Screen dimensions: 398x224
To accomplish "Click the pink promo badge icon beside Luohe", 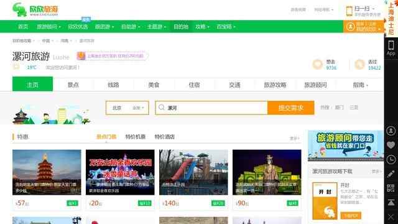I will [81, 56].
